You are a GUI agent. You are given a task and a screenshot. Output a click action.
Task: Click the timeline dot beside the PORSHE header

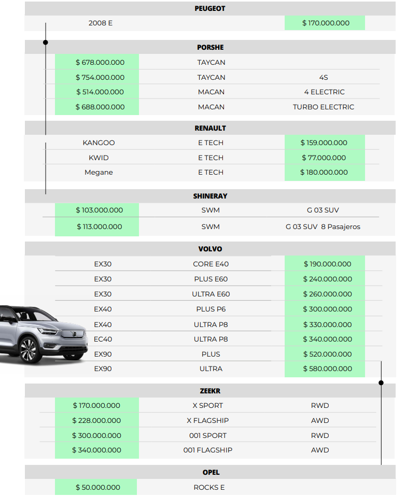click(46, 42)
